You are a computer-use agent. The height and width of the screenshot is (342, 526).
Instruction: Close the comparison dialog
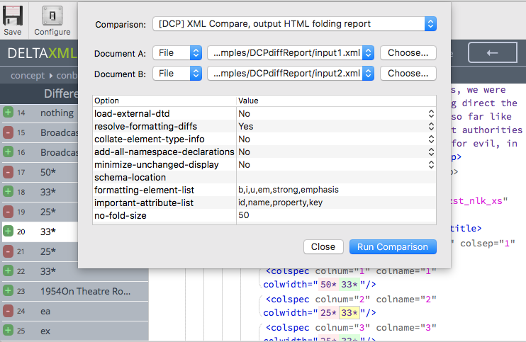[323, 247]
